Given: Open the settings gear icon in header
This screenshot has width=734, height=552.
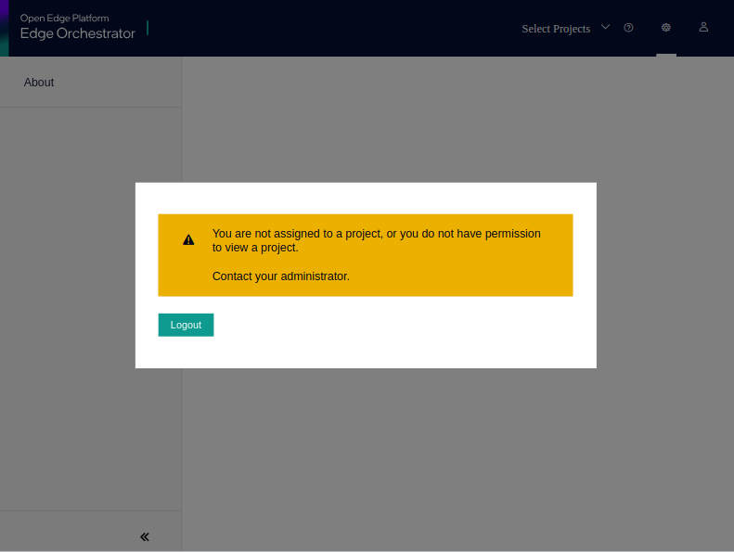Looking at the screenshot, I should tap(666, 28).
